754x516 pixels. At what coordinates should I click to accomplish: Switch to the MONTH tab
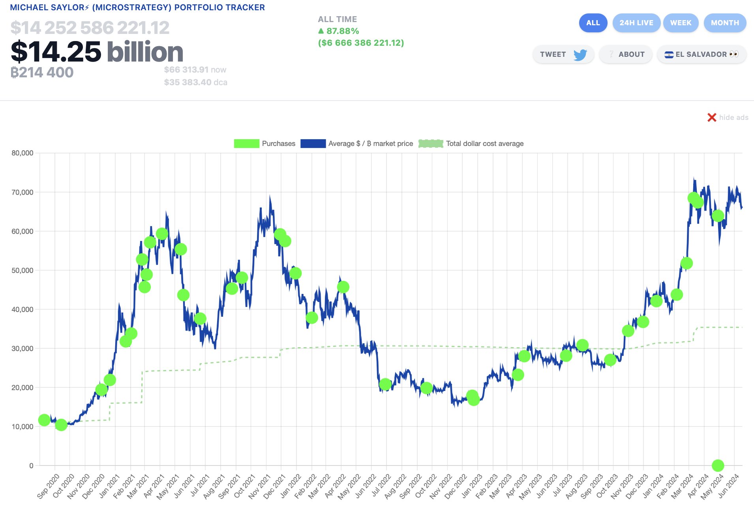725,23
